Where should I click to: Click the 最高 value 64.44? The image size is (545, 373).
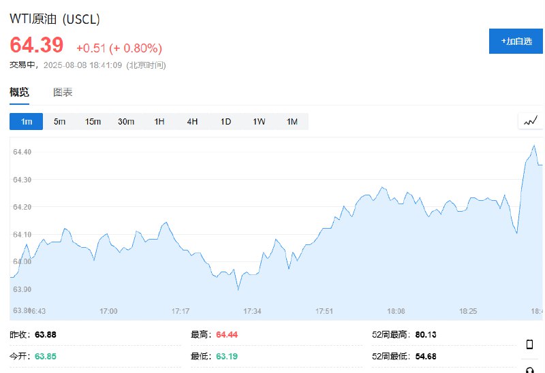click(227, 335)
